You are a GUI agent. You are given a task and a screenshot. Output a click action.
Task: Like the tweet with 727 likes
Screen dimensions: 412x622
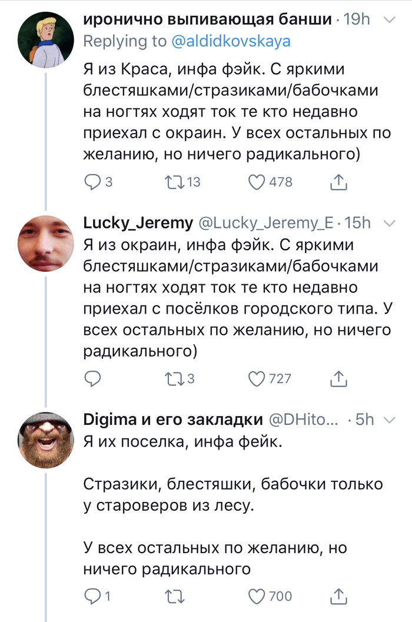(x=257, y=378)
